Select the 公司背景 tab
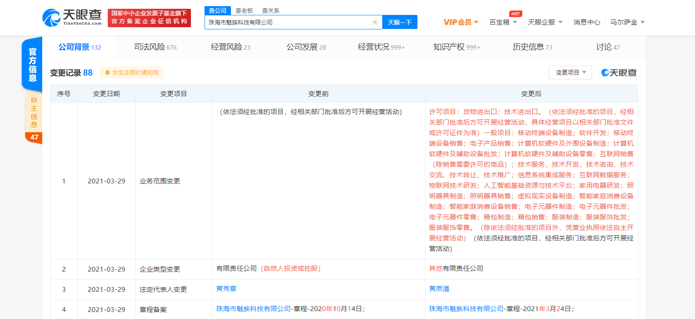The width and height of the screenshot is (695, 319). (80, 47)
